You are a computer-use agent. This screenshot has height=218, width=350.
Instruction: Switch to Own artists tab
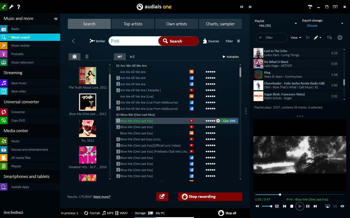pos(177,24)
